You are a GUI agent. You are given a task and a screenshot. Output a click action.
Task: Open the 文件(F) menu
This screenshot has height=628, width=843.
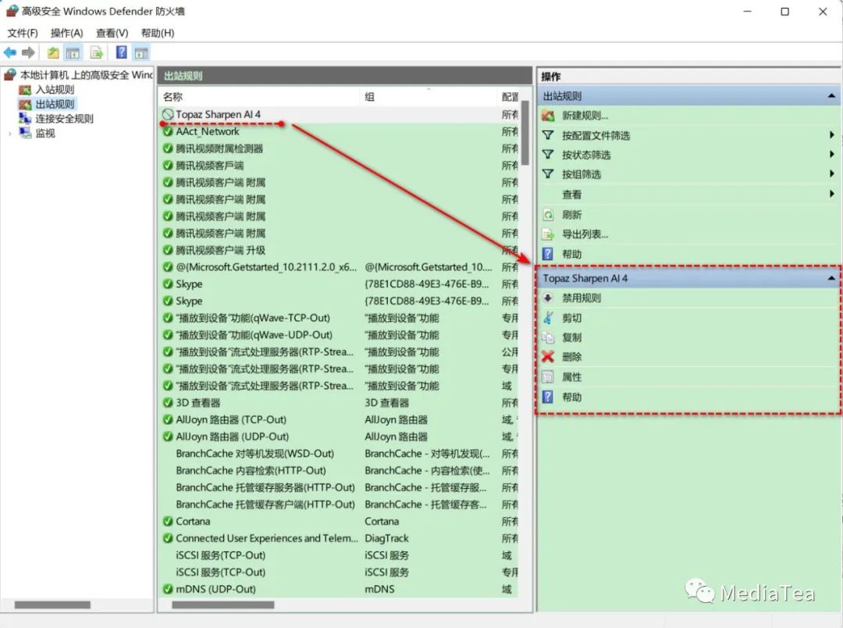(23, 33)
